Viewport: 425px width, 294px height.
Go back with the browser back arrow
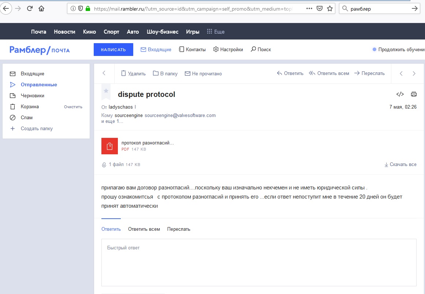(6, 9)
